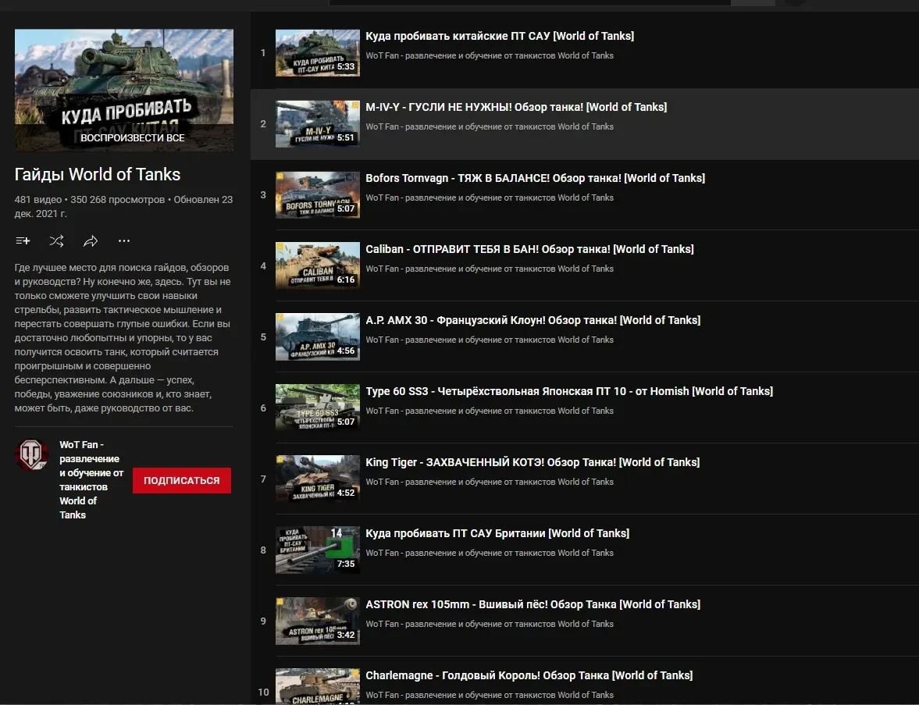Open Caliban ОТПРАВИТ ТЕБЯ В БАН video
Image resolution: width=919 pixels, height=705 pixels.
coord(529,249)
